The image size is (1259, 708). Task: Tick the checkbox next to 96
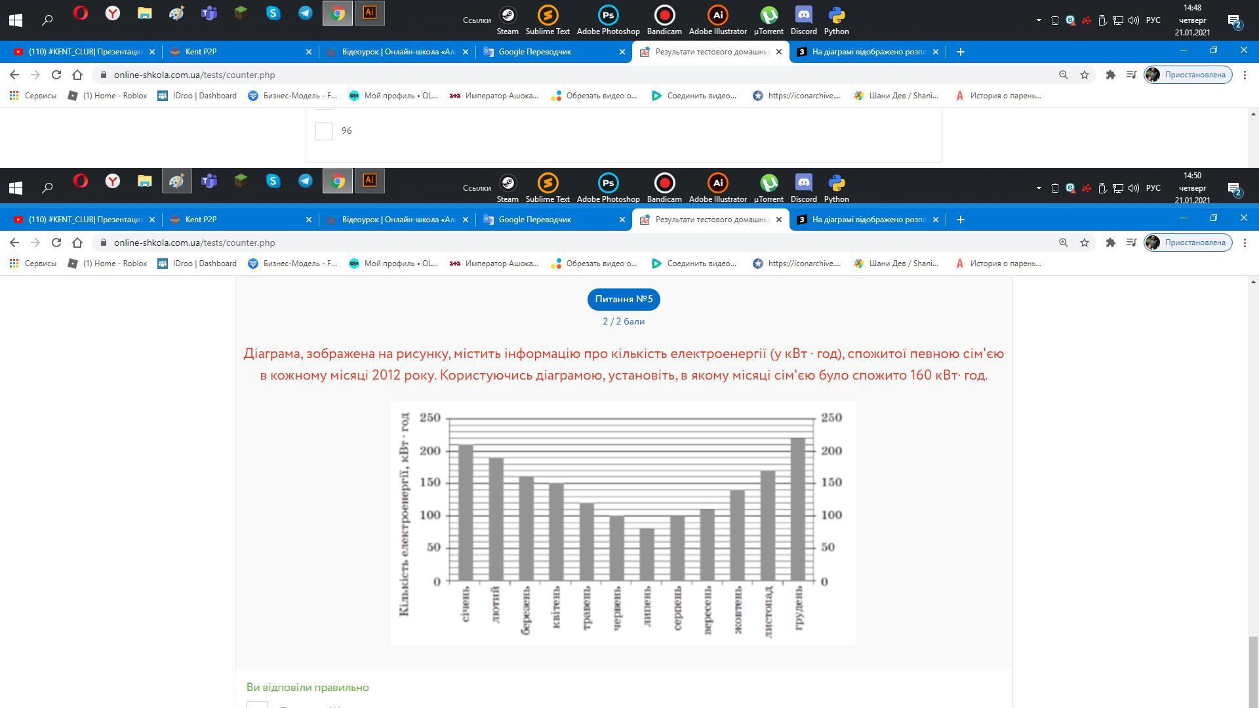(323, 131)
